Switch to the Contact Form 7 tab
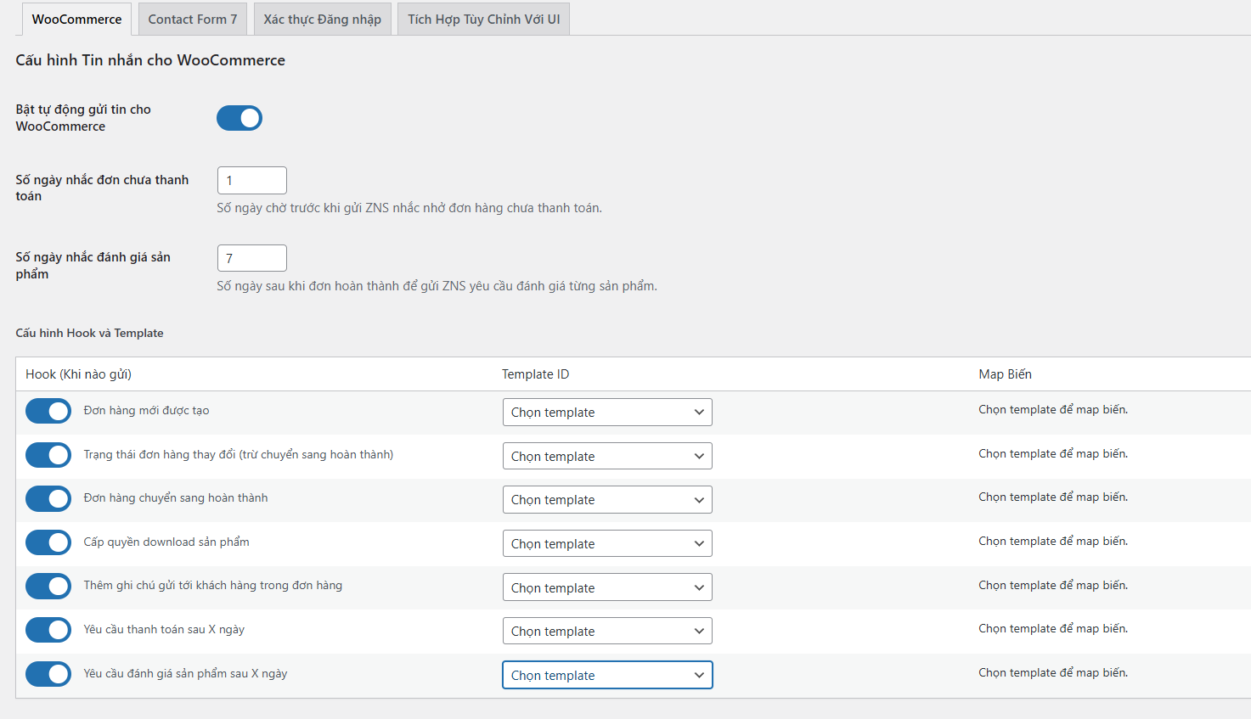The image size is (1251, 719). pyautogui.click(x=192, y=19)
